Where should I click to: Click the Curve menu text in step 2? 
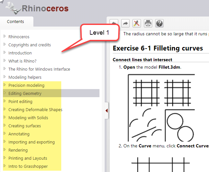145,146
